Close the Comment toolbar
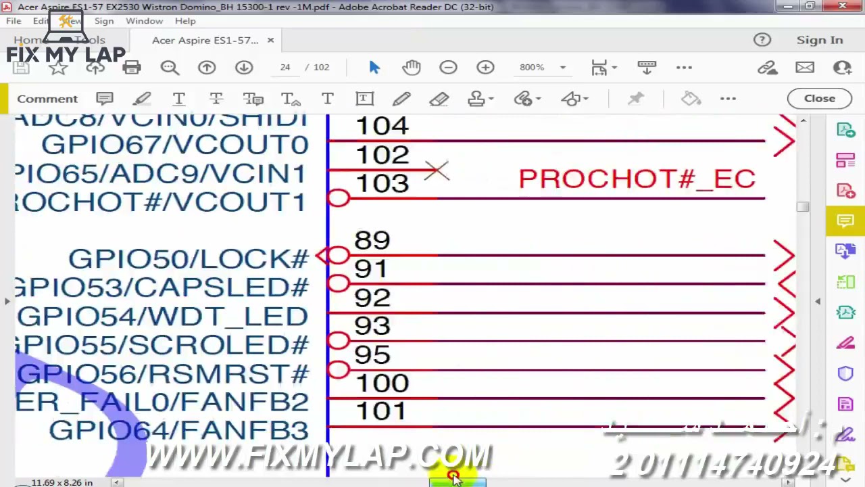This screenshot has height=487, width=865. tap(820, 99)
